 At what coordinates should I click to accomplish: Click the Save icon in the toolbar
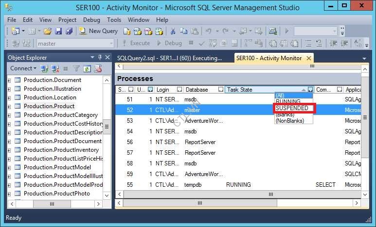click(58, 31)
